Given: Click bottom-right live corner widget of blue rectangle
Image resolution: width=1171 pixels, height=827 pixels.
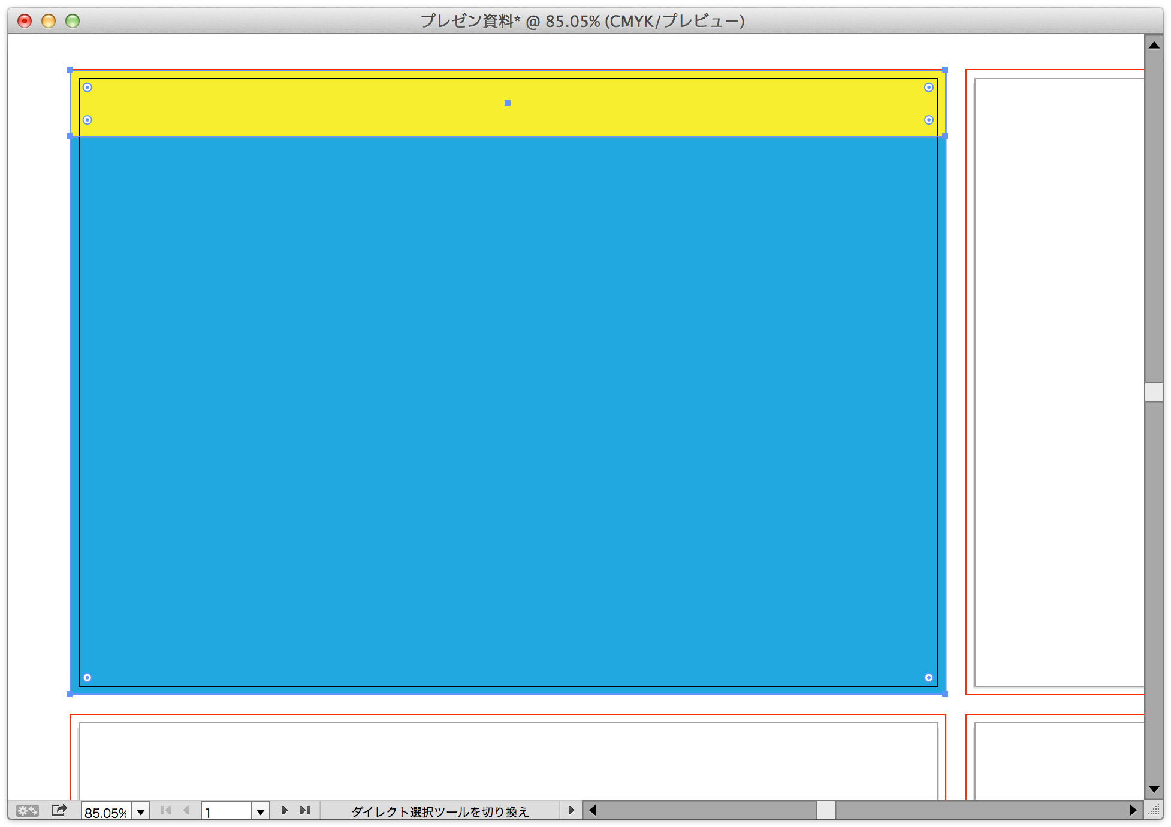Looking at the screenshot, I should [928, 678].
